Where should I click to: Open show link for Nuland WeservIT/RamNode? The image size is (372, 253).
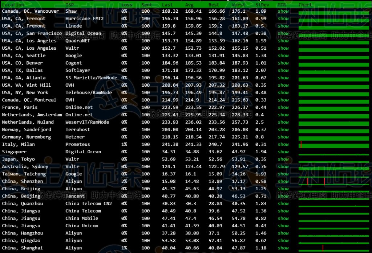point(283,122)
